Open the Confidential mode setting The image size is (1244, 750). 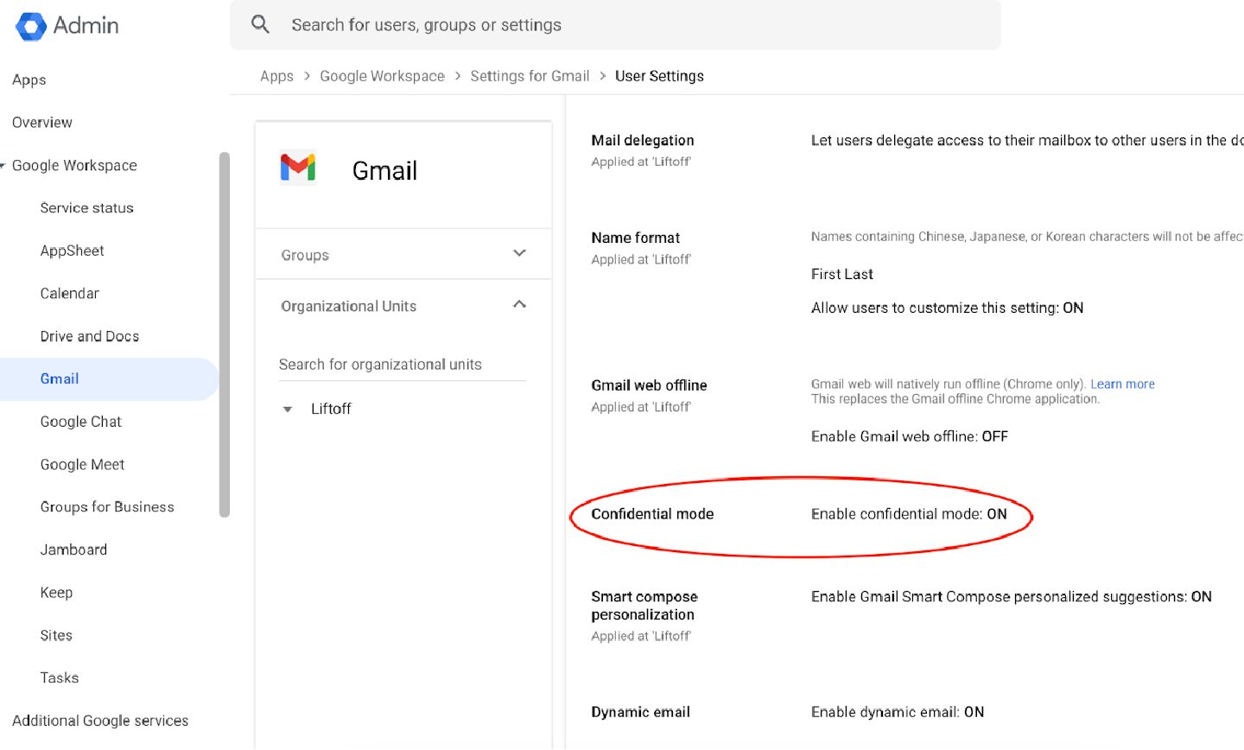652,514
